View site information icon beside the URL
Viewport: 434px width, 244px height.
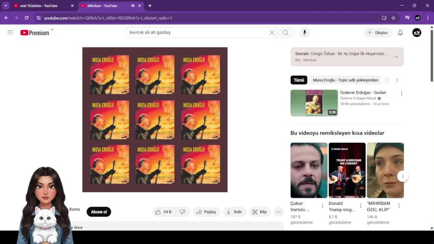(x=38, y=18)
